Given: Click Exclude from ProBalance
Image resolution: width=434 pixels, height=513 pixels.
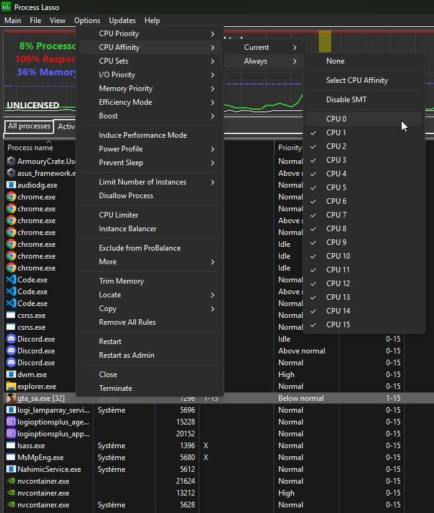Looking at the screenshot, I should click(x=149, y=248).
